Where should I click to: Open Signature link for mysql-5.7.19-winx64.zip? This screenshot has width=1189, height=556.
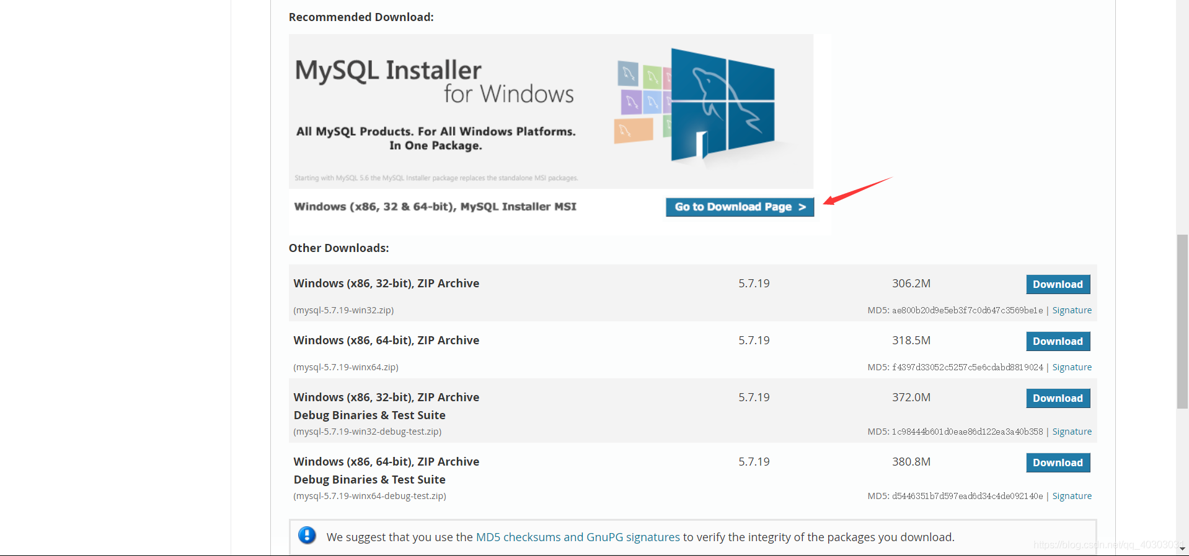pyautogui.click(x=1072, y=367)
